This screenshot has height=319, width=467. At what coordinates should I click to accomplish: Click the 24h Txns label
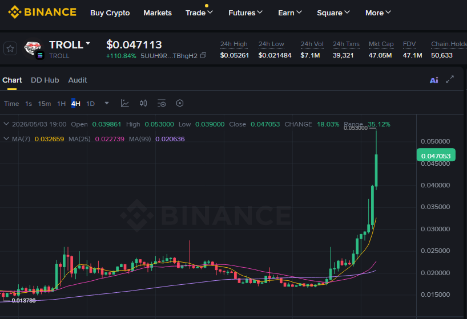click(x=346, y=44)
